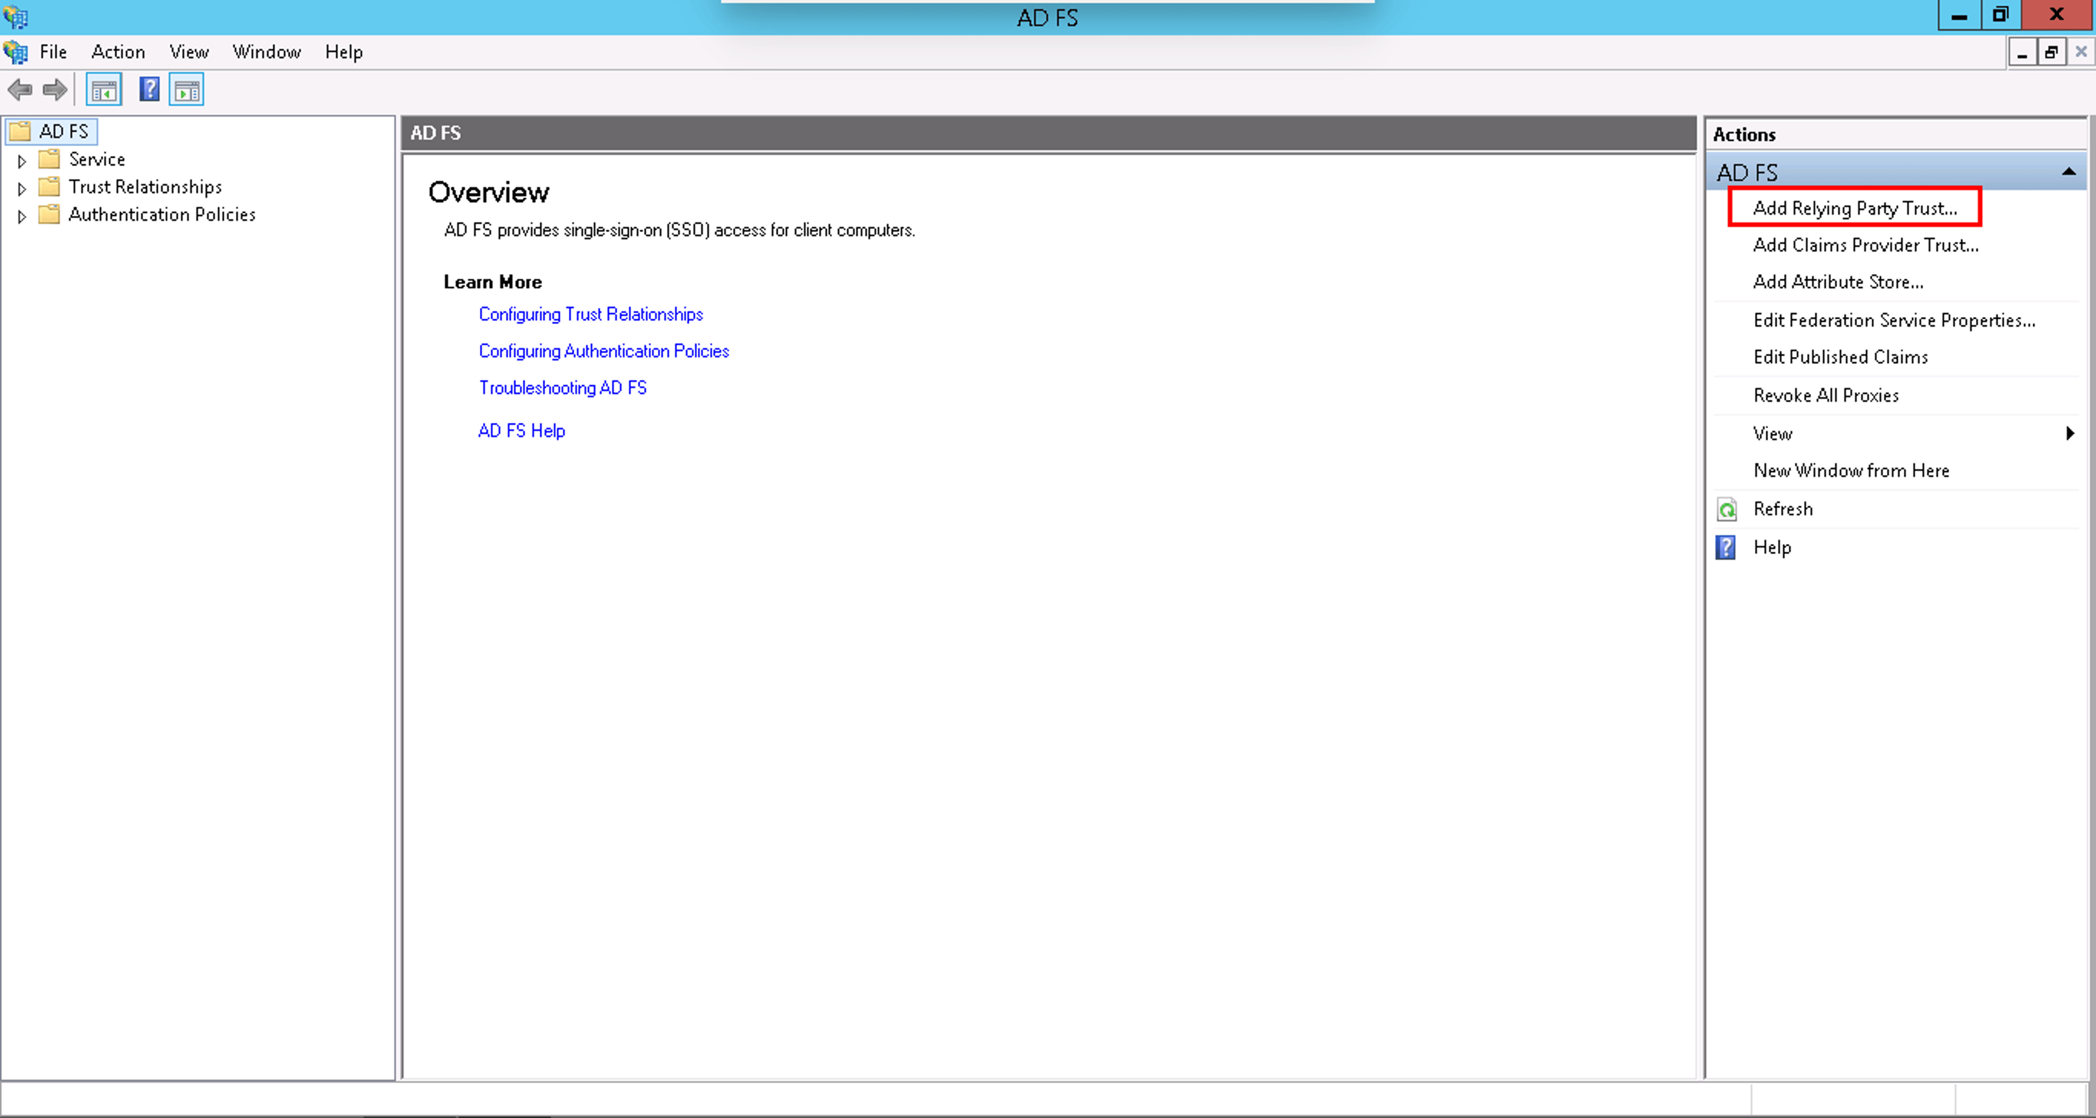Open the Window menu
Viewport: 2096px width, 1118px height.
coord(267,52)
